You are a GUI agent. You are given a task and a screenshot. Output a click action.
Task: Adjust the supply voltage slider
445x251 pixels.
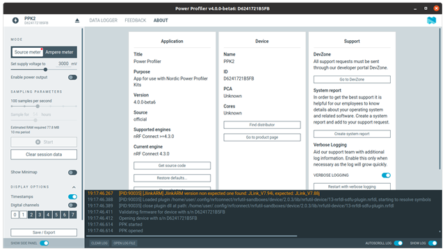click(x=45, y=69)
